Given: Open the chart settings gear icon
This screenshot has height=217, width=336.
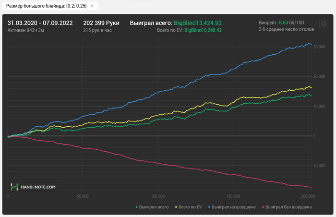Looking at the screenshot, I should click(324, 24).
